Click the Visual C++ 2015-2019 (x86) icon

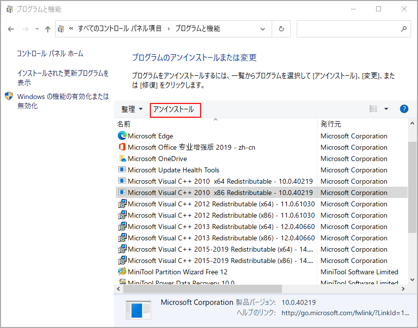click(122, 260)
